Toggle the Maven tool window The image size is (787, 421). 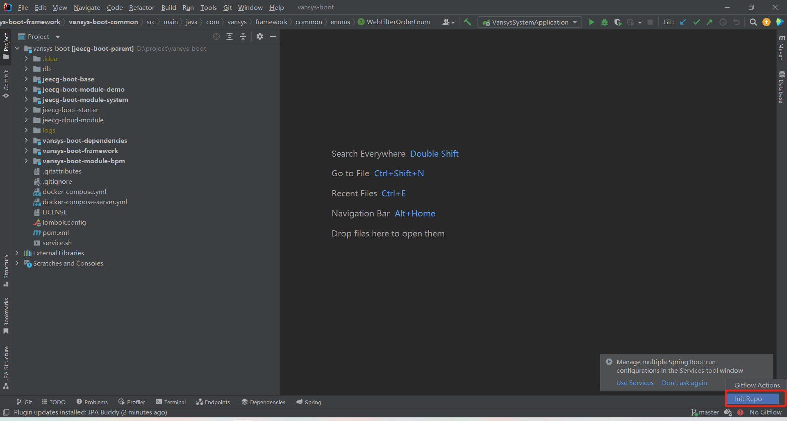tap(781, 47)
